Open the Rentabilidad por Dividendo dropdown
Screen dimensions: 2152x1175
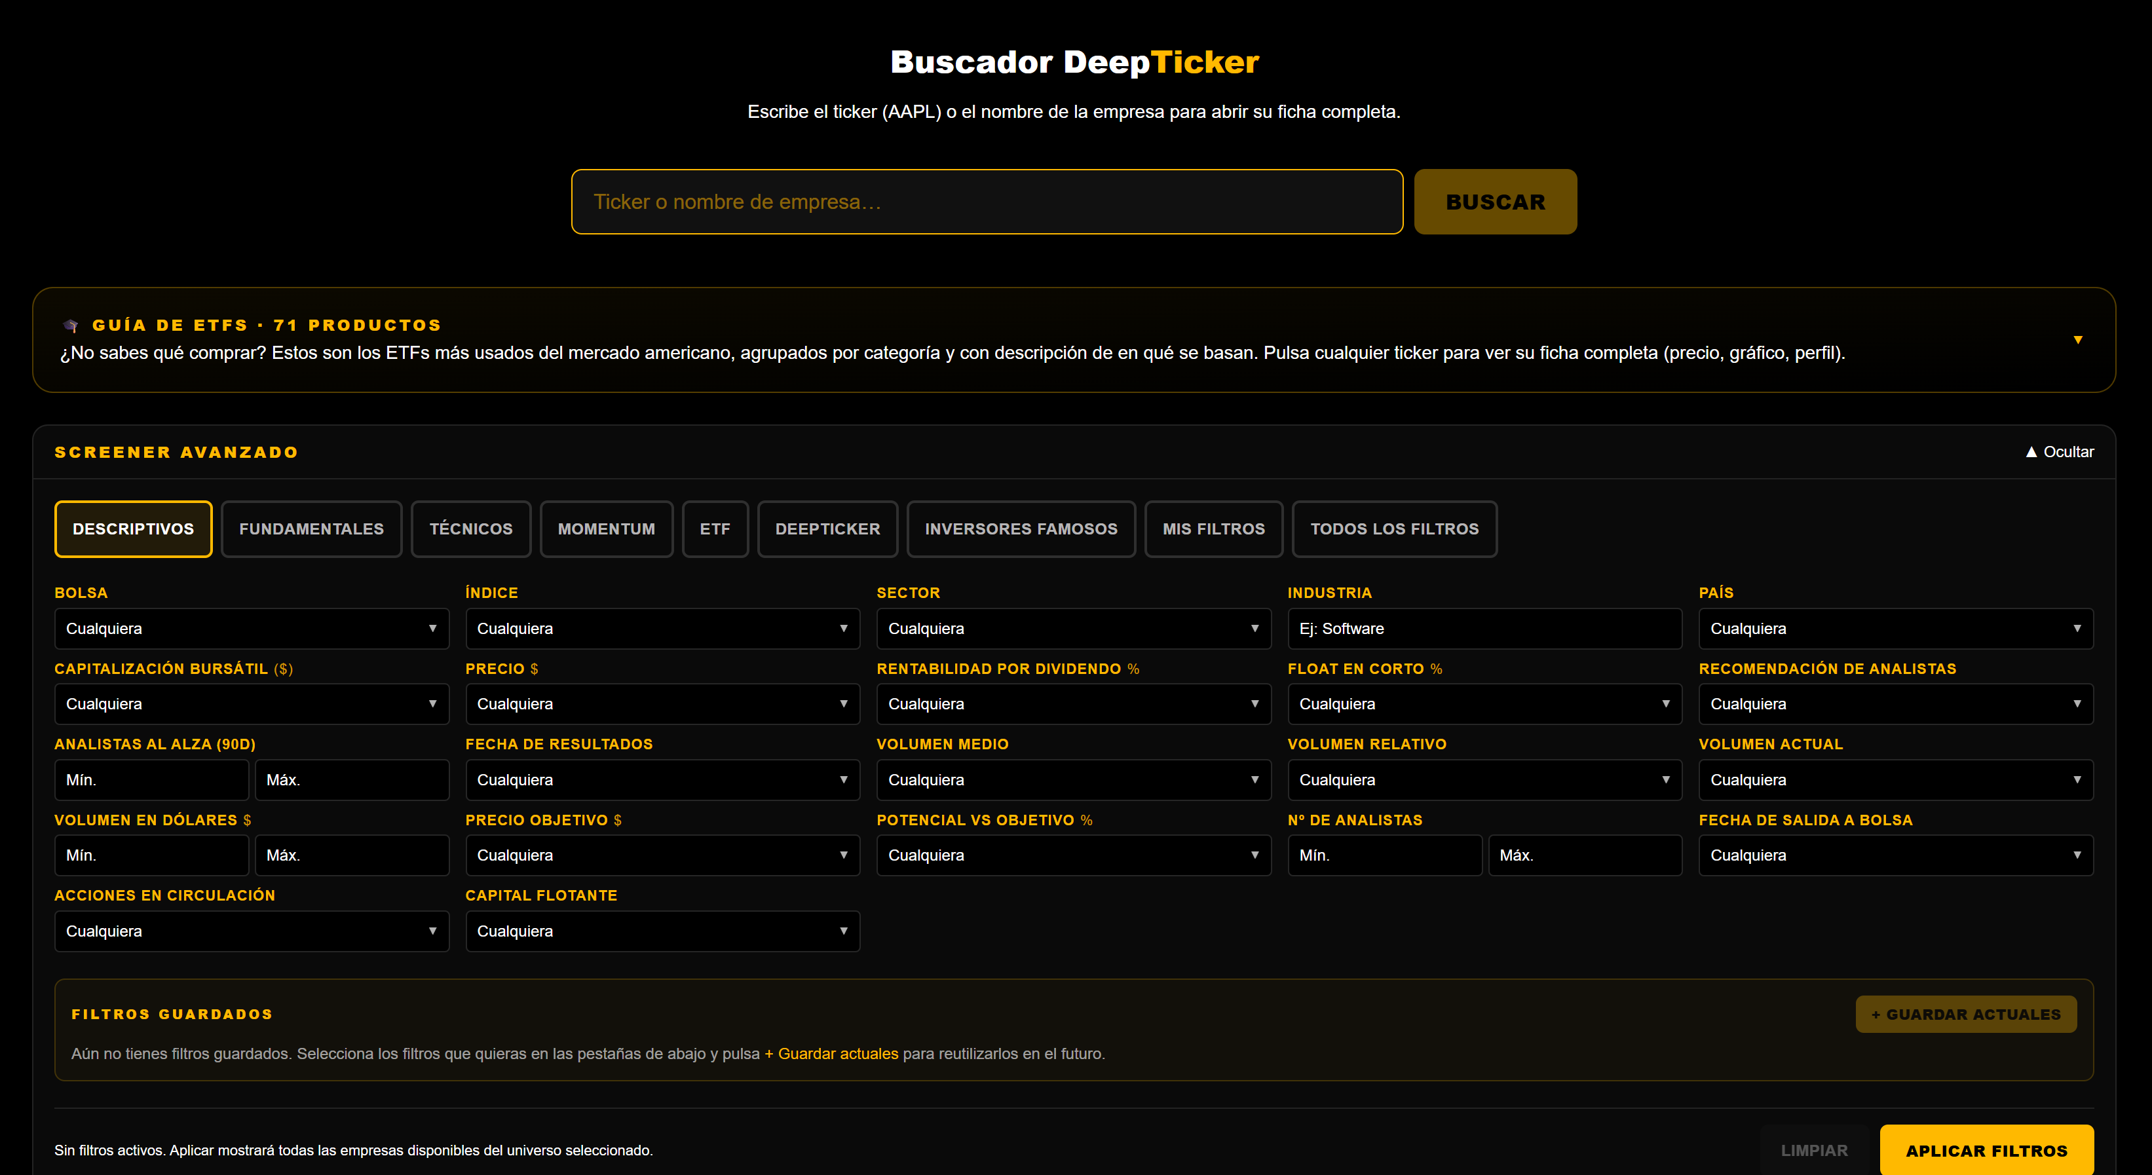pos(1074,704)
